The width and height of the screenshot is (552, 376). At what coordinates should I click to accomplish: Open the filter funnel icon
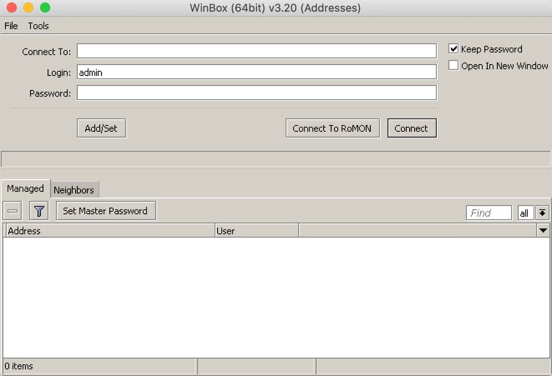click(39, 211)
